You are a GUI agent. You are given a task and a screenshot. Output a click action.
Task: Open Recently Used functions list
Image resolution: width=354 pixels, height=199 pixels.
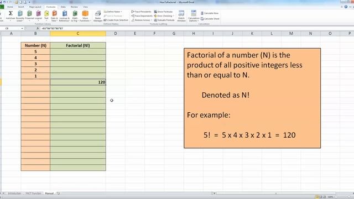pos(20,16)
